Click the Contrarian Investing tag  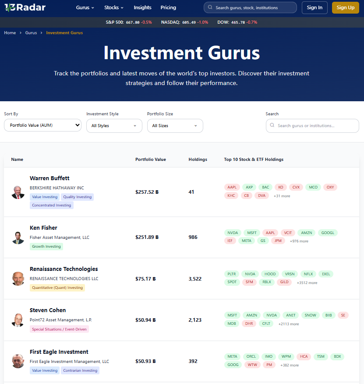[80, 370]
